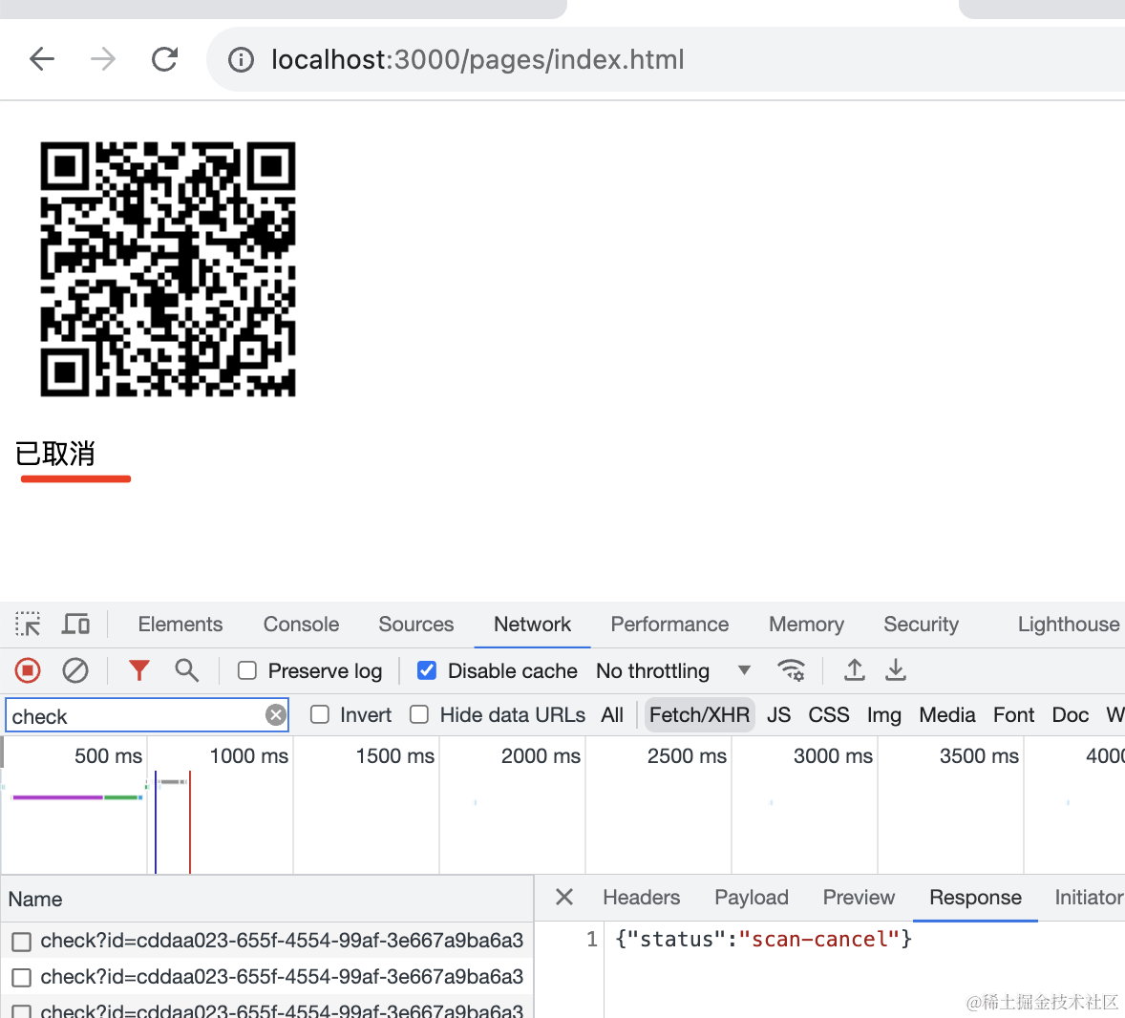Reload the page with refresh icon
Screen dimensions: 1125x1018
(x=165, y=59)
